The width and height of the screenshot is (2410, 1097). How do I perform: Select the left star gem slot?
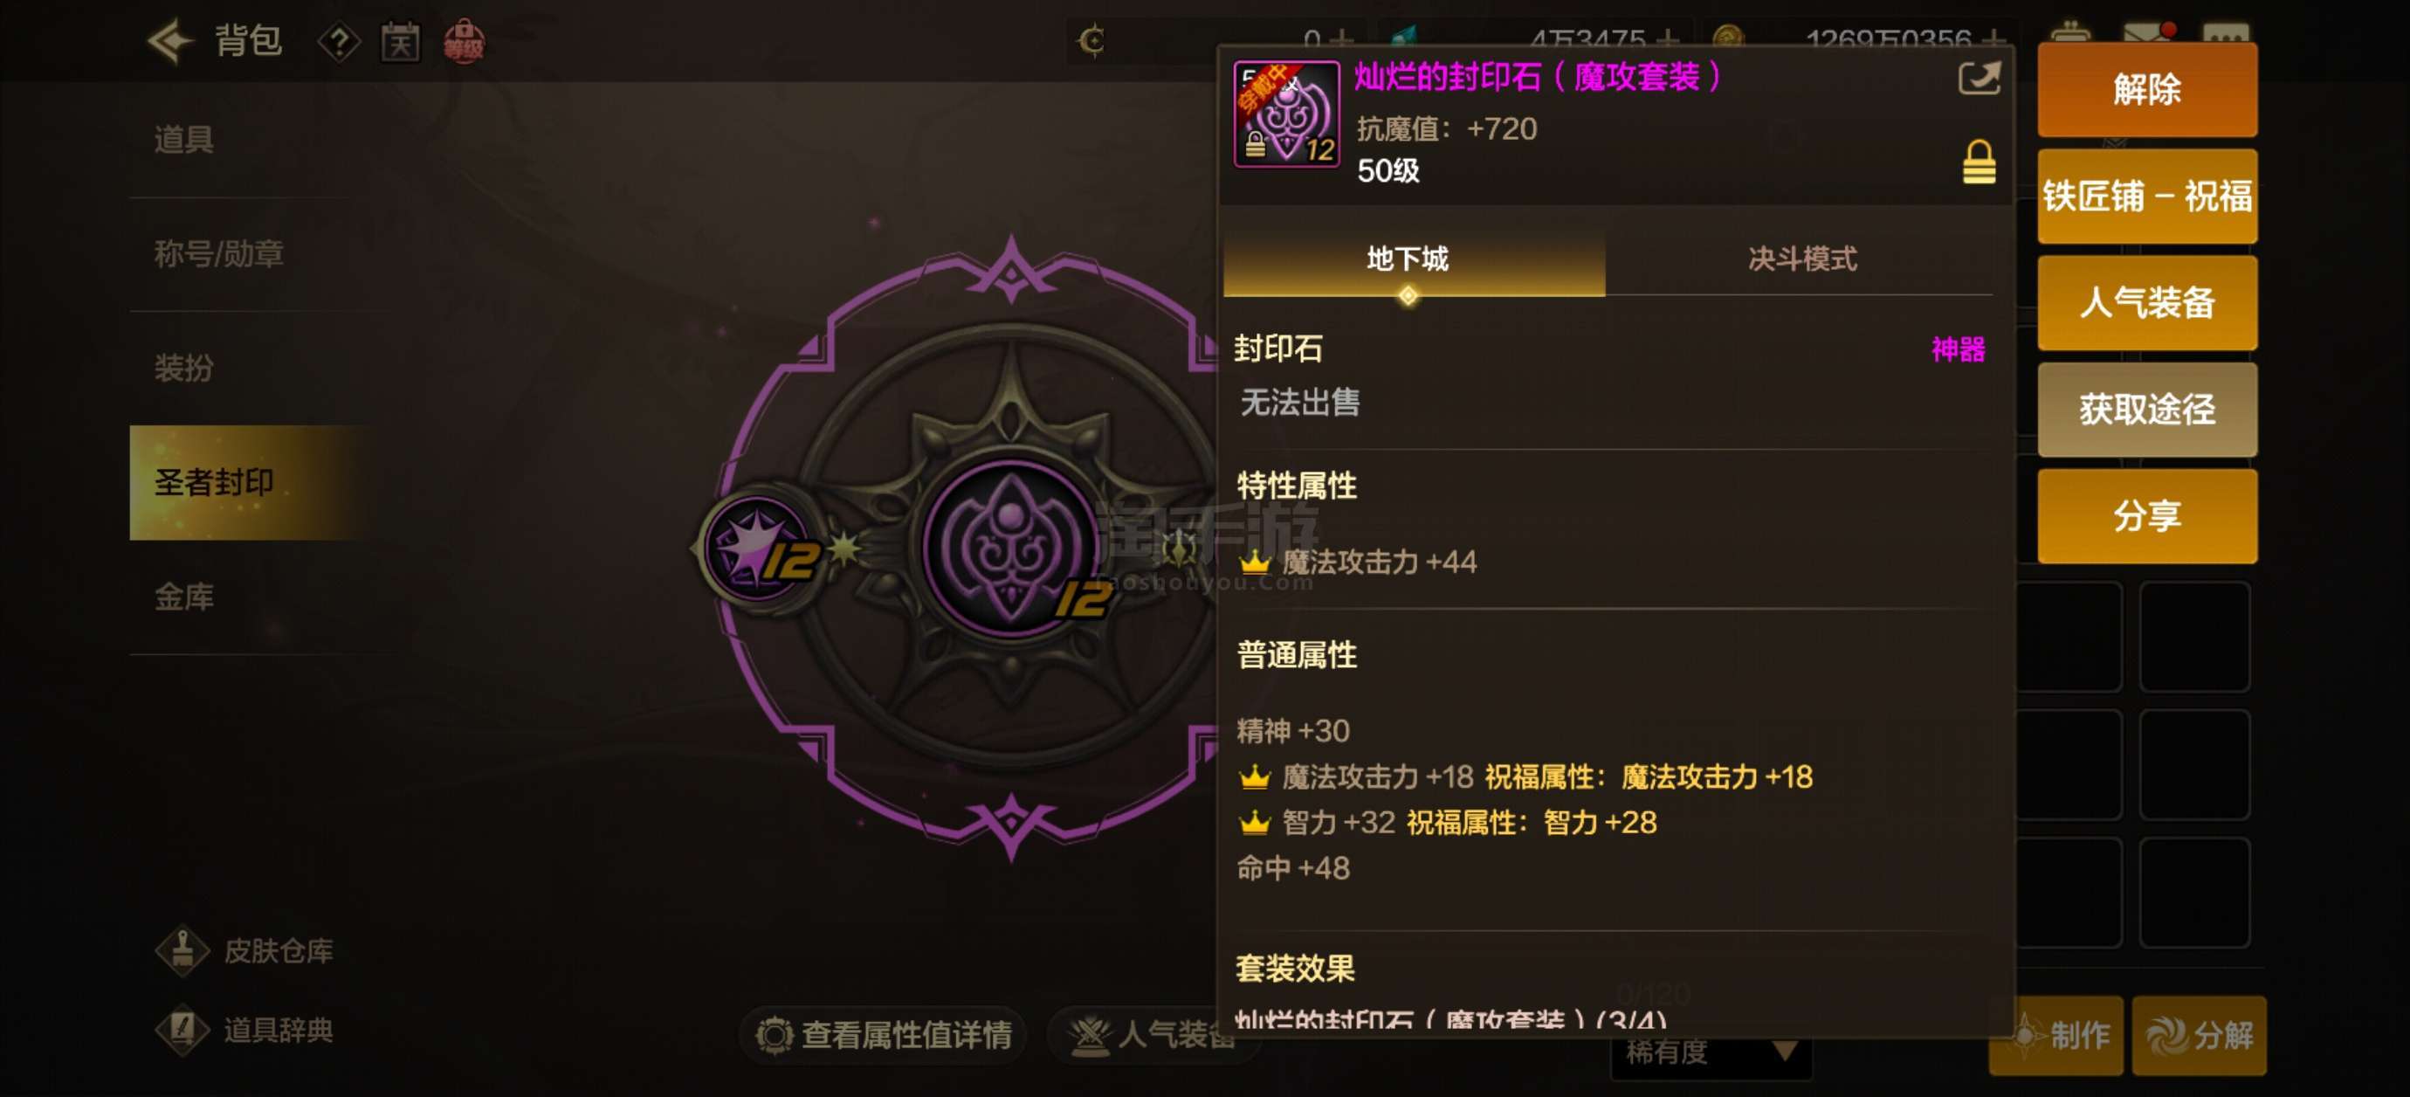click(759, 548)
